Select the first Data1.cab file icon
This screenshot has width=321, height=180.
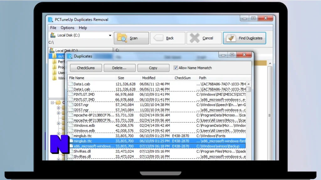tap(71, 84)
